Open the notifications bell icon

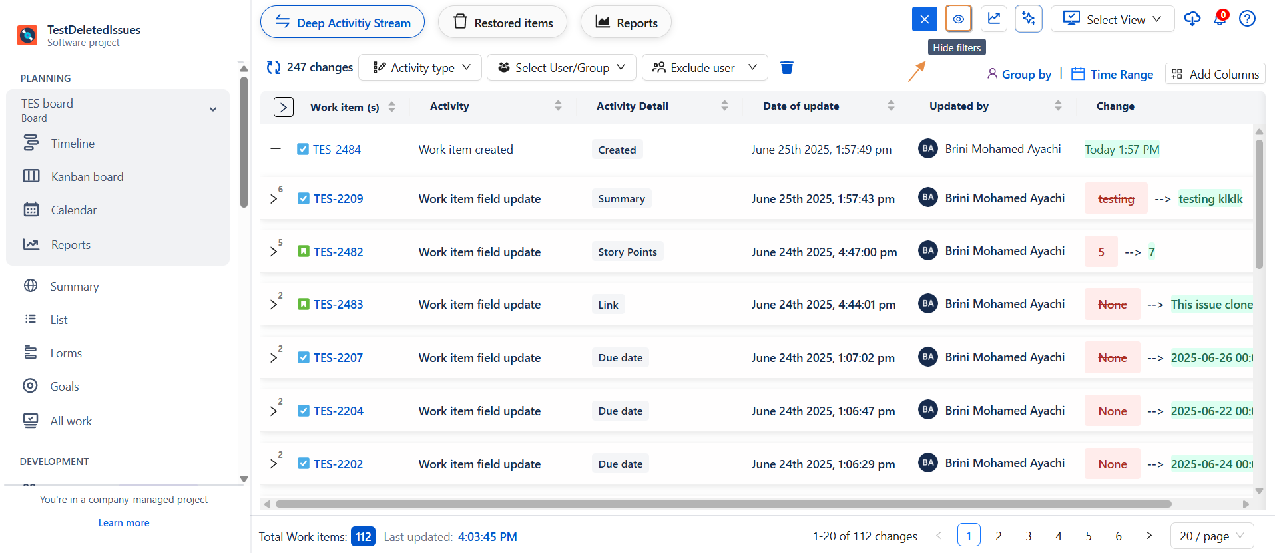[1220, 19]
